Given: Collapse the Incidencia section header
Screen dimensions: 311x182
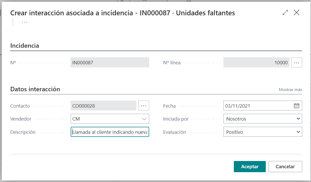Looking at the screenshot, I should [25, 46].
